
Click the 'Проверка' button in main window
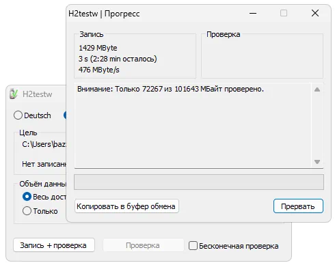143,245
